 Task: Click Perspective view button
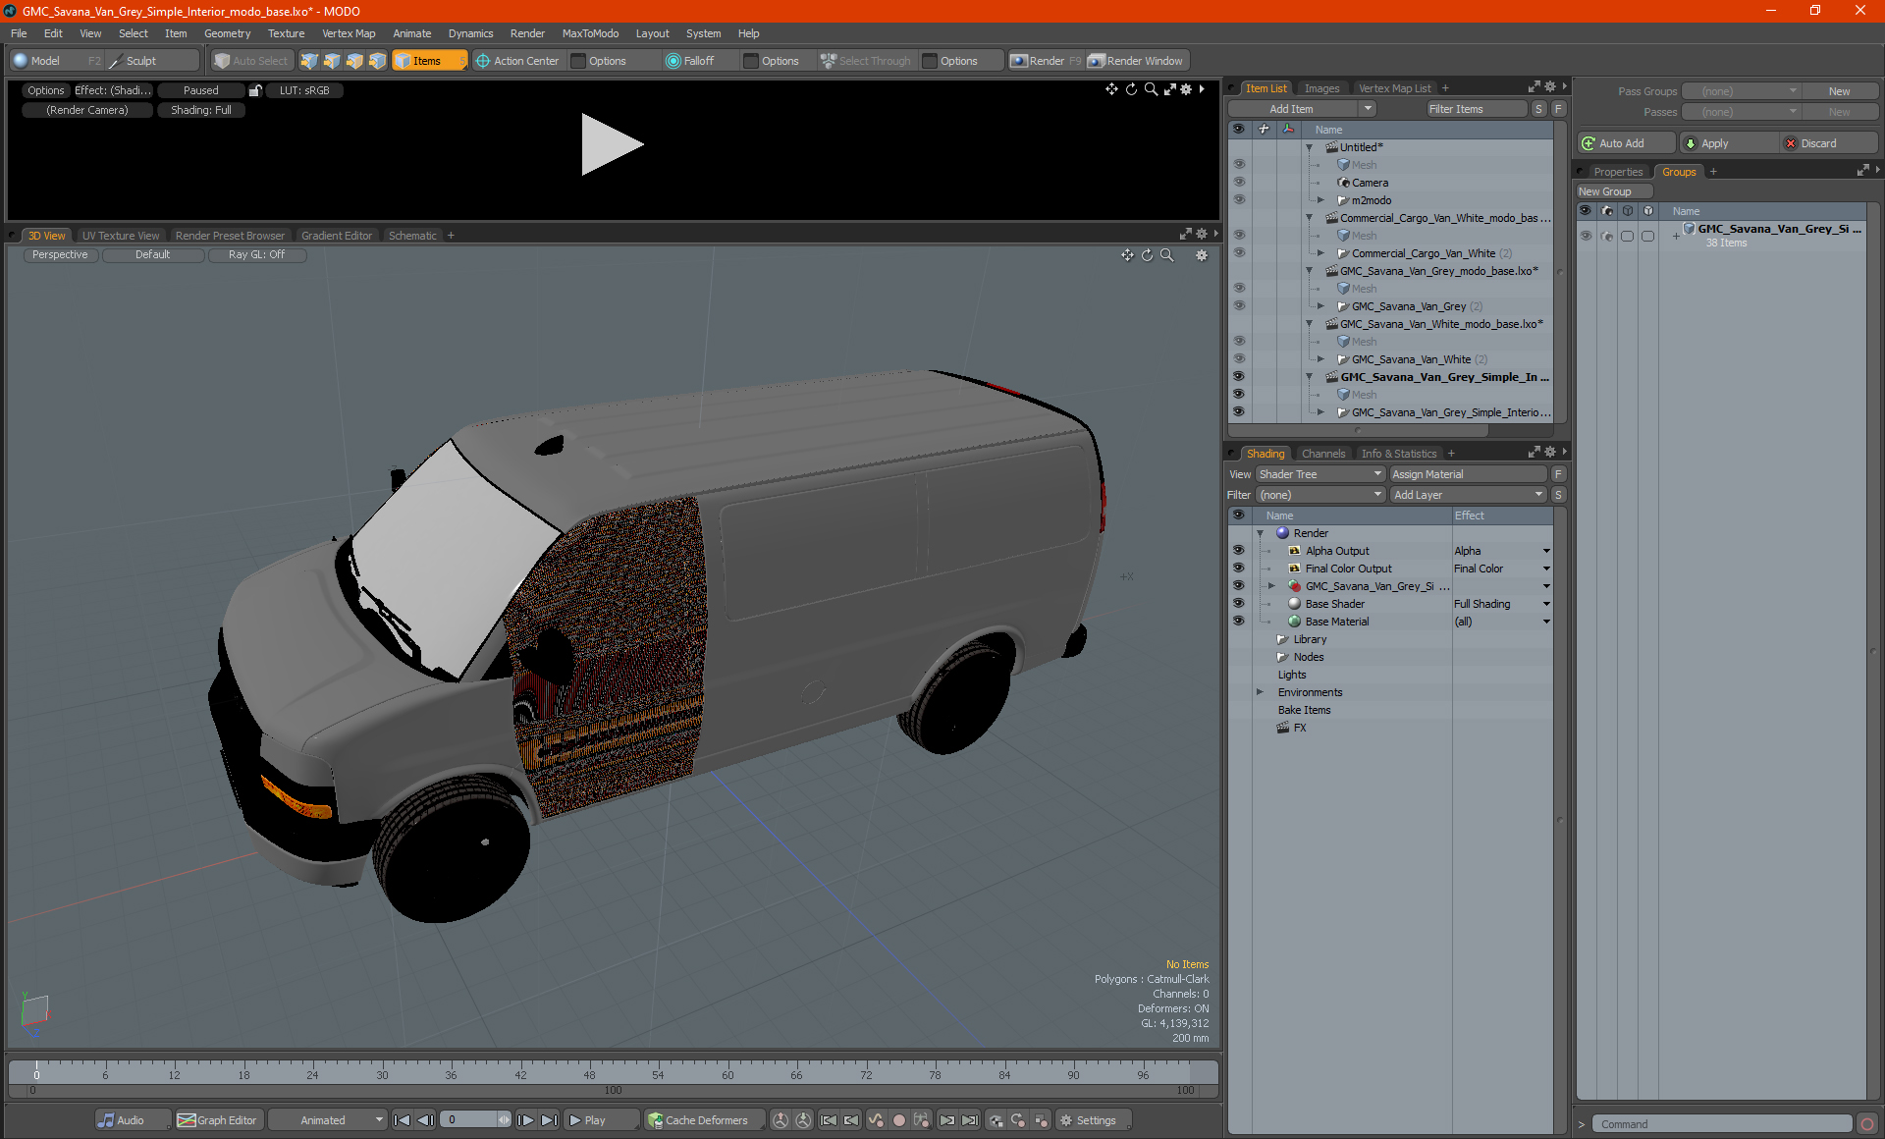click(60, 255)
